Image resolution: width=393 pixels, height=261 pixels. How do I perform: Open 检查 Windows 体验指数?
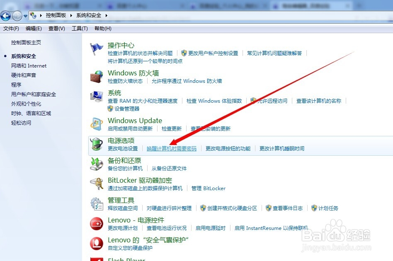pos(214,101)
